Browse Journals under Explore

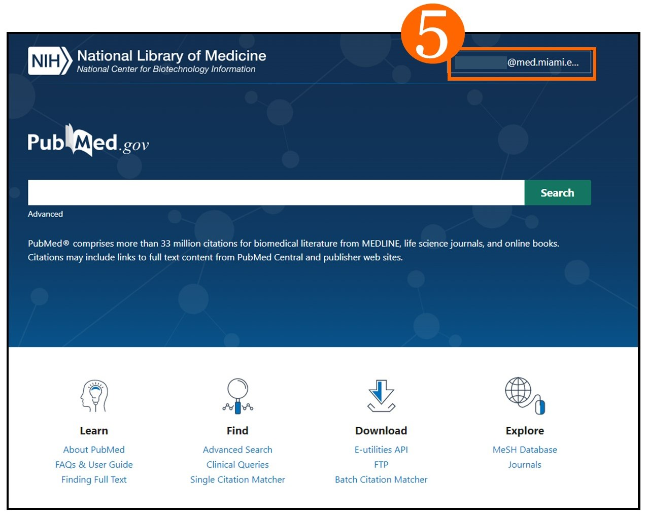click(x=524, y=464)
